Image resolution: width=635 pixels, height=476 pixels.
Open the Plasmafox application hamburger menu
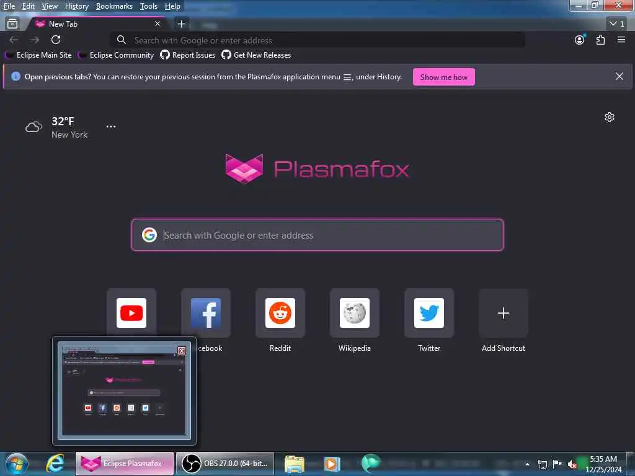[x=621, y=40]
